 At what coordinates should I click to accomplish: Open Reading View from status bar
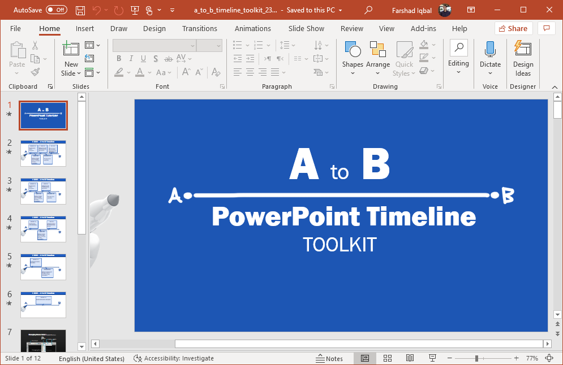pyautogui.click(x=410, y=358)
